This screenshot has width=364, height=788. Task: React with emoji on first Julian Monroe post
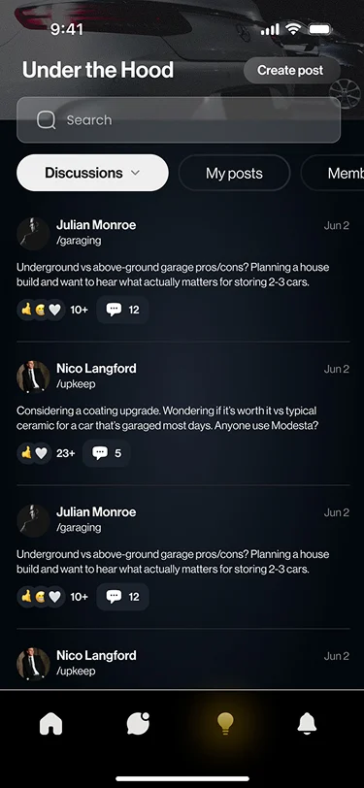(x=41, y=310)
